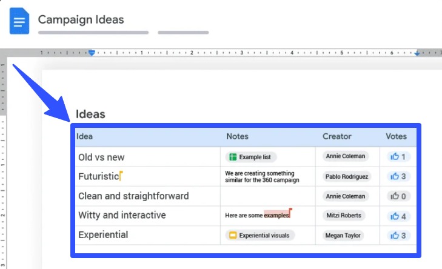Image resolution: width=442 pixels, height=269 pixels.
Task: Open the green Sheets Example list chip
Action: click(251, 157)
